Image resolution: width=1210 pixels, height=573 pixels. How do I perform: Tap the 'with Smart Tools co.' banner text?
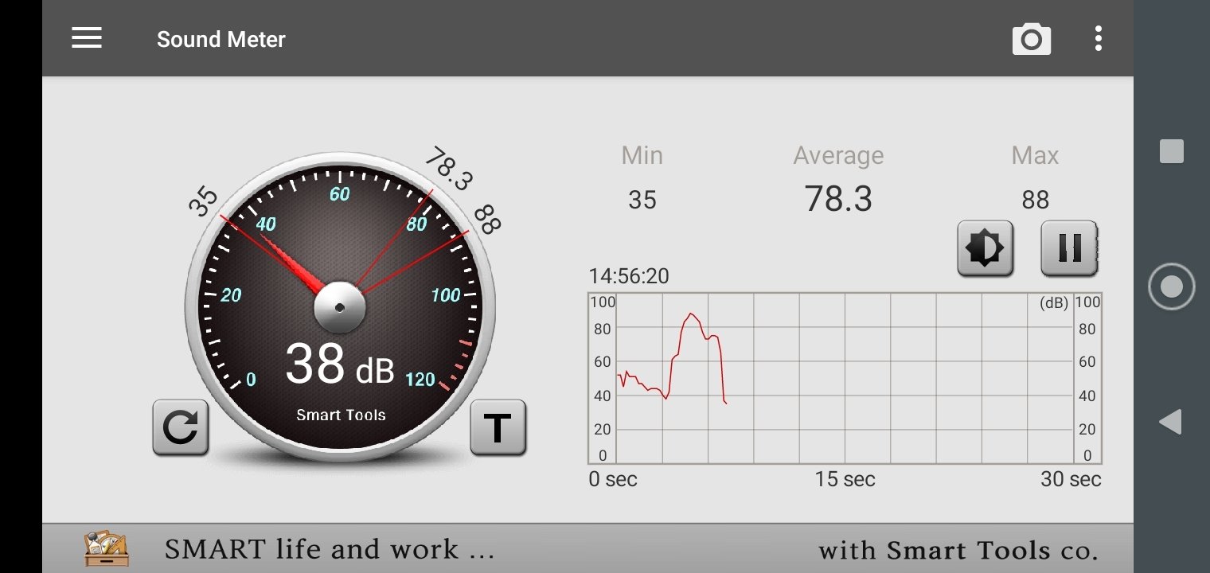click(958, 550)
